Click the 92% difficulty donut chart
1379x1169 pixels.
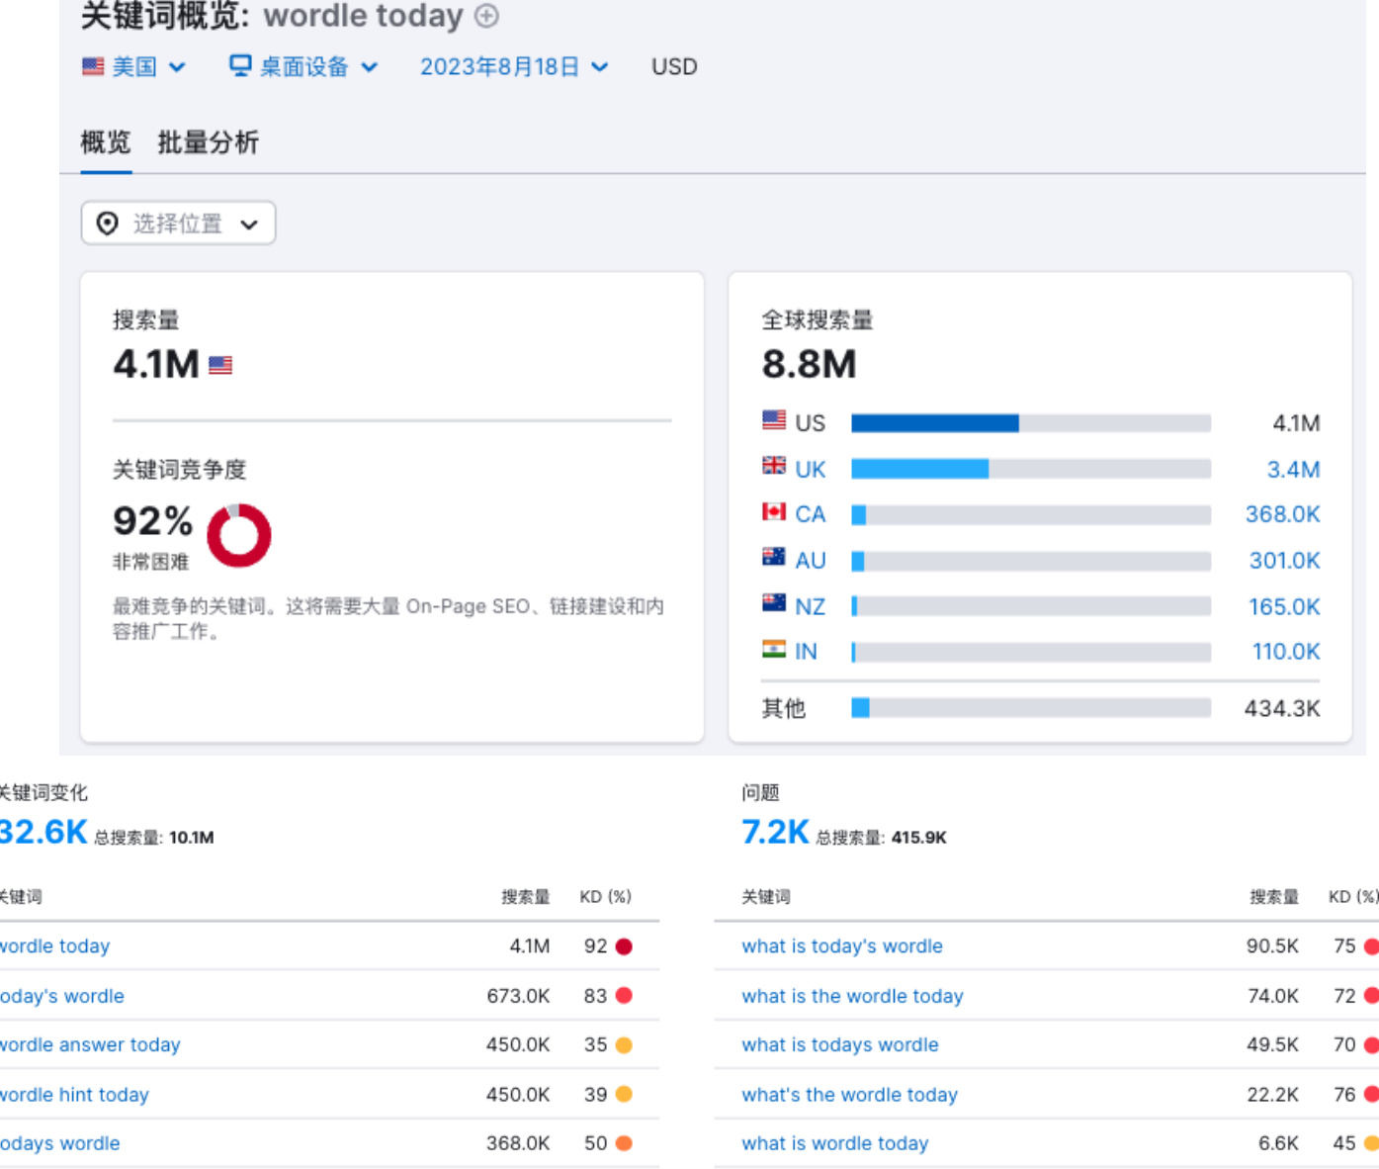238,535
